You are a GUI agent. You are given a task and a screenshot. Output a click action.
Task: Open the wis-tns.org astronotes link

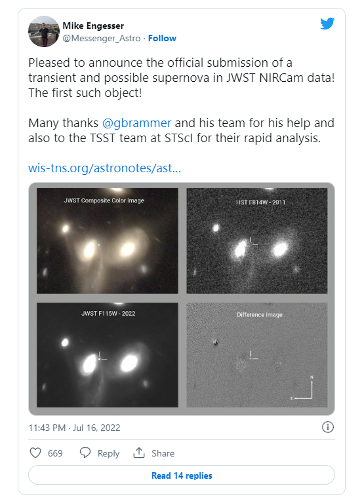point(105,168)
